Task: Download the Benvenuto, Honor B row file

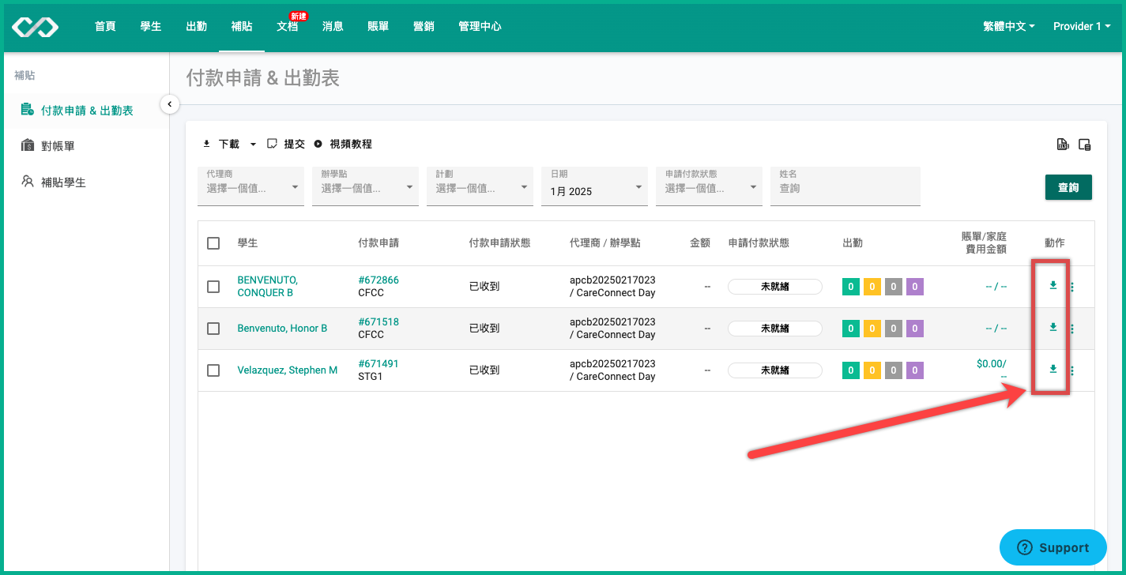Action: pos(1053,328)
